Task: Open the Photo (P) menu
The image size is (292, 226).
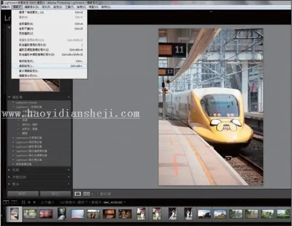Action: point(46,7)
